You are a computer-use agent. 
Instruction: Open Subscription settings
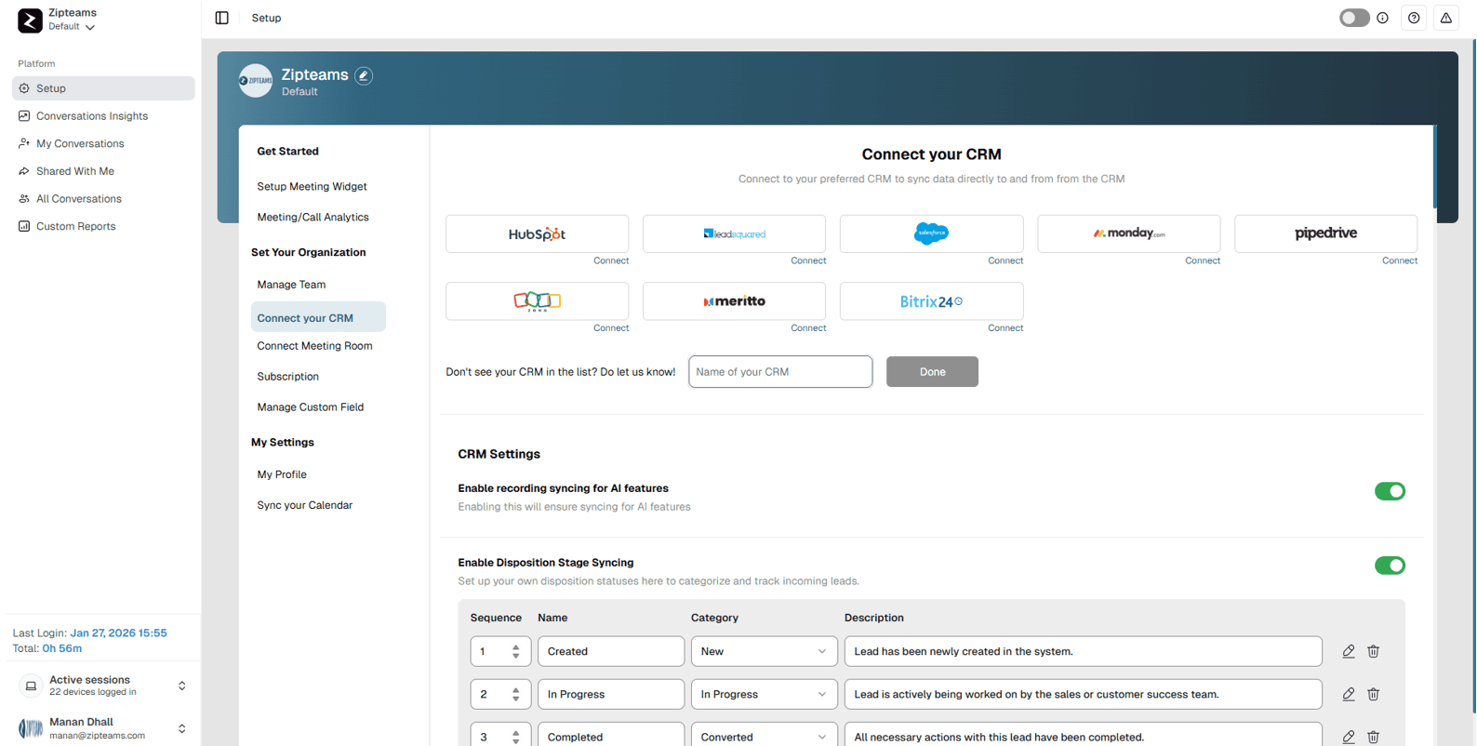click(287, 377)
